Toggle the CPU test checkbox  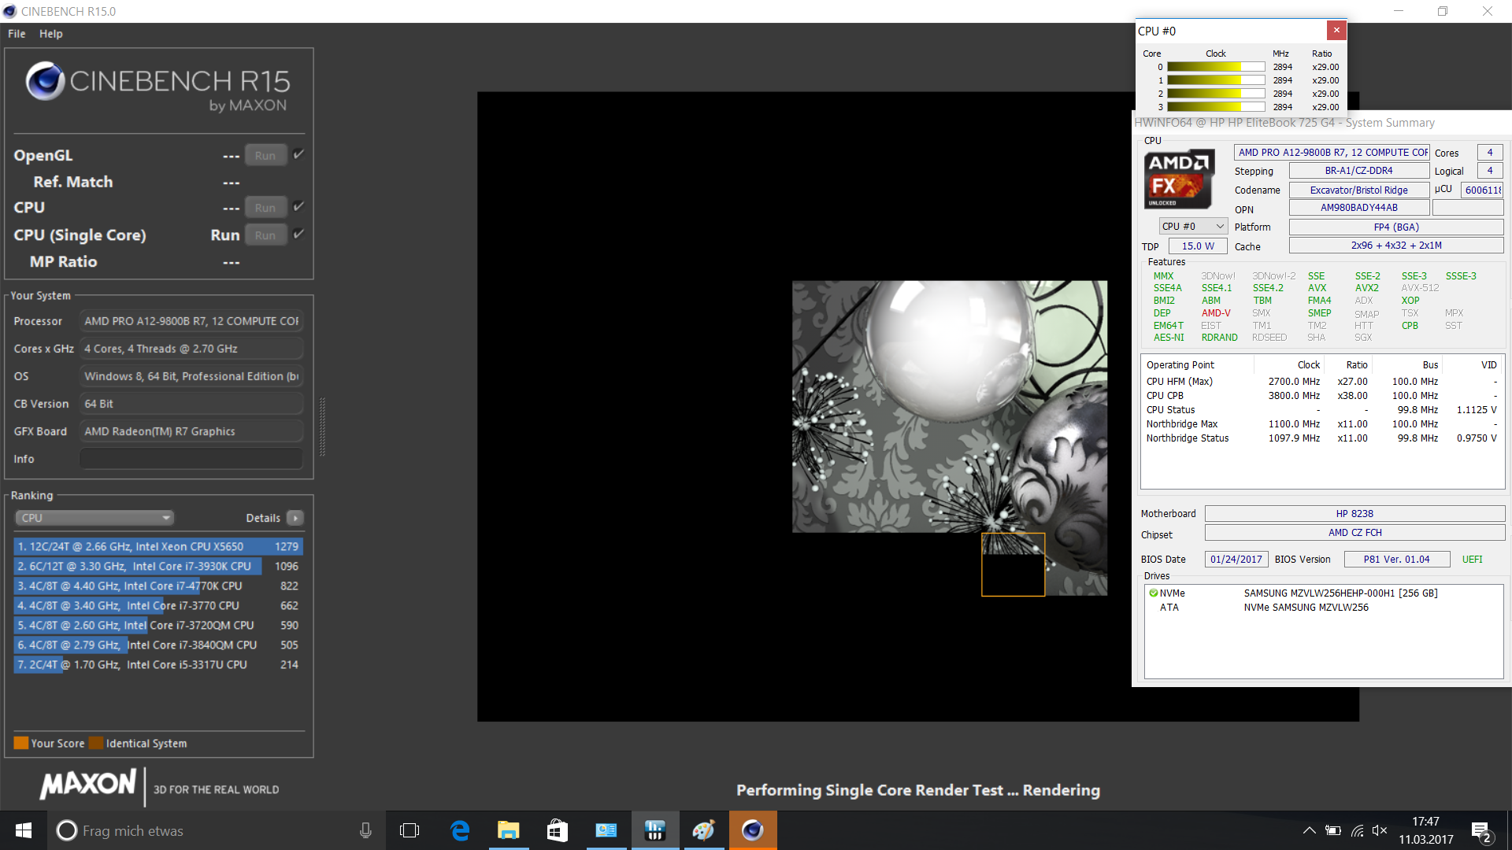click(298, 206)
